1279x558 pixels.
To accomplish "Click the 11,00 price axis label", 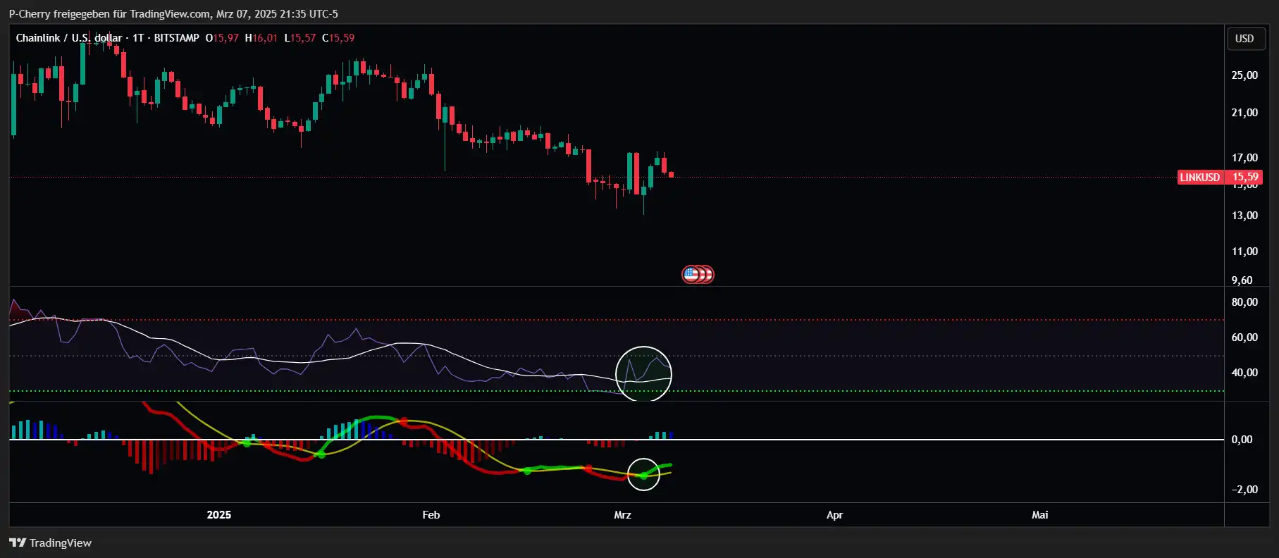I will click(1244, 252).
